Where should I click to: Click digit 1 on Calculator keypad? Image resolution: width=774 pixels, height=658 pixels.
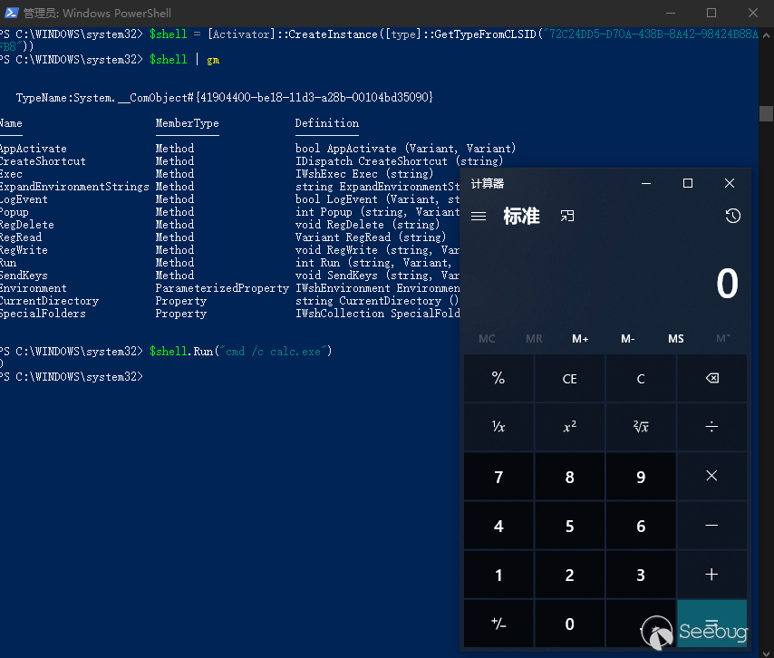point(498,575)
